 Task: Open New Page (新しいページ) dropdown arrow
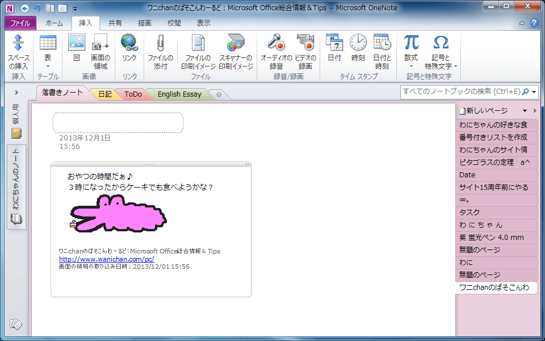coord(525,111)
